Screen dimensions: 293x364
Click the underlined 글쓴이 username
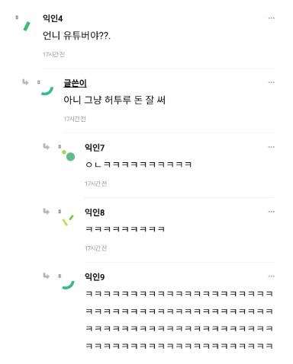(x=75, y=83)
